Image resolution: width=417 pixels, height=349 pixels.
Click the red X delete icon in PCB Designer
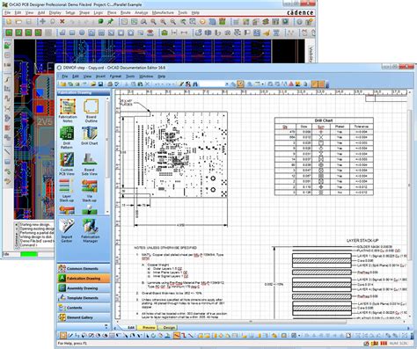click(62, 21)
